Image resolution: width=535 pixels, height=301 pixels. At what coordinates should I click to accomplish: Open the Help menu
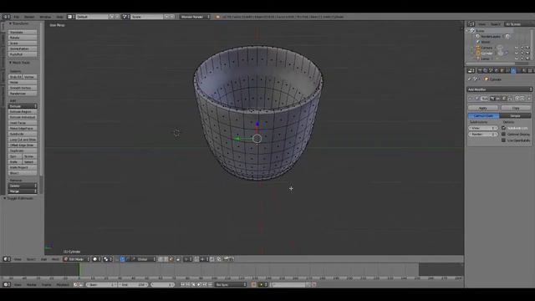(59, 17)
